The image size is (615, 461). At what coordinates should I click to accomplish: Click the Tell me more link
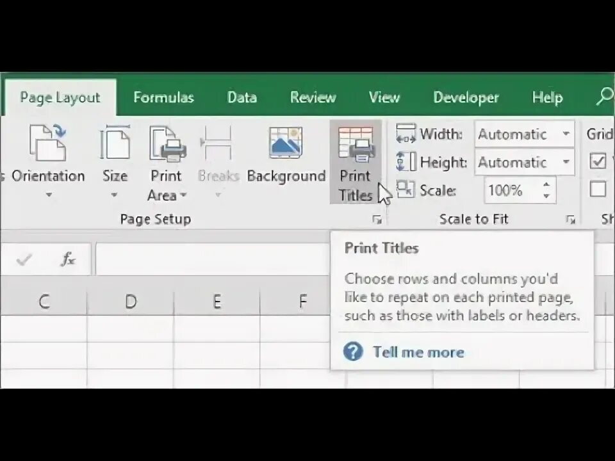click(418, 352)
